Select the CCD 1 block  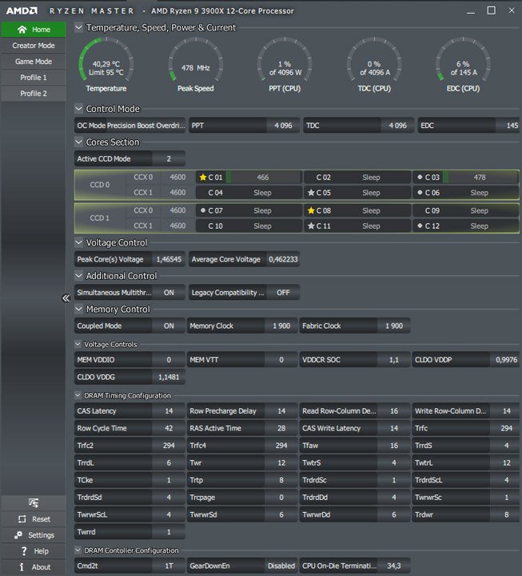point(100,218)
